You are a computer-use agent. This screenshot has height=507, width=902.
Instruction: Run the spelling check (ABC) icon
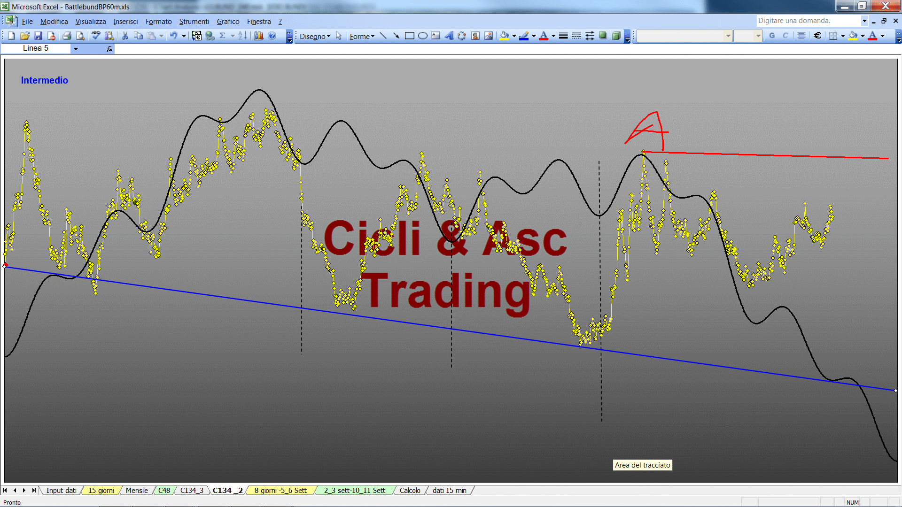tap(96, 36)
